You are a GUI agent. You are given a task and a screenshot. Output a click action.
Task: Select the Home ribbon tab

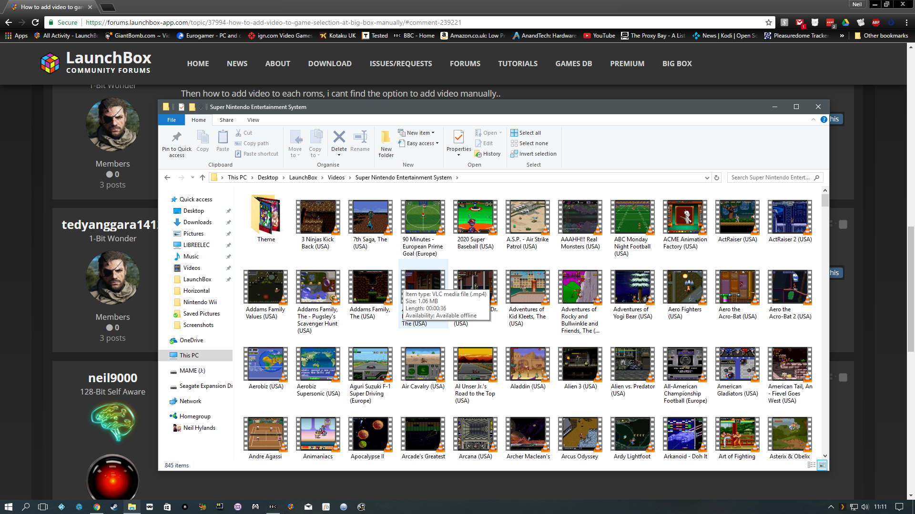pyautogui.click(x=199, y=120)
